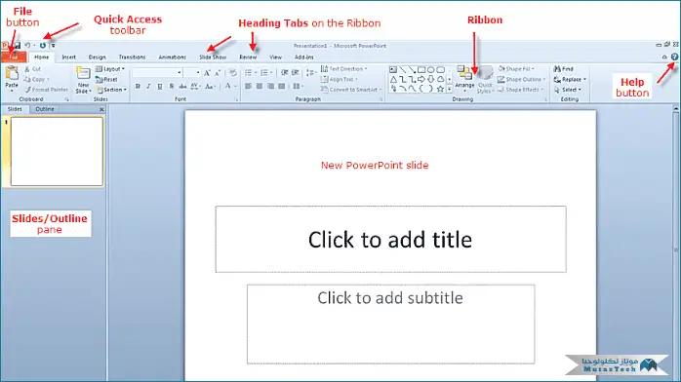Screen dimensions: 681x382
Task: Toggle Italic formatting
Action: point(148,87)
